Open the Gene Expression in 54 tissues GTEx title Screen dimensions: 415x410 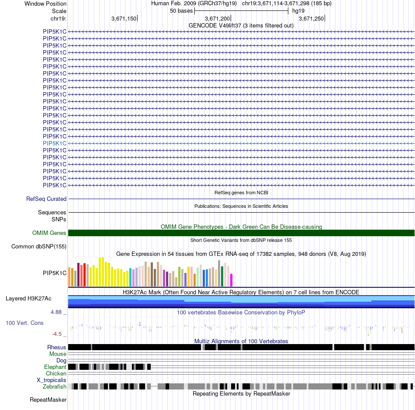[x=241, y=254]
